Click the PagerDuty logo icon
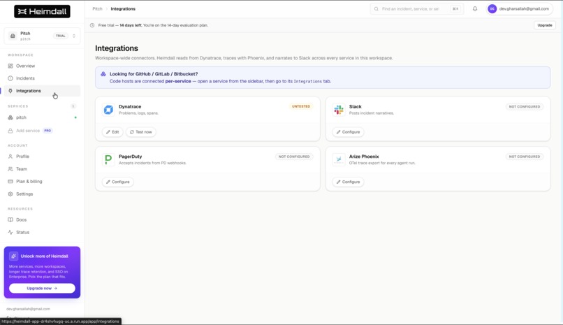563x325 pixels. [x=108, y=159]
